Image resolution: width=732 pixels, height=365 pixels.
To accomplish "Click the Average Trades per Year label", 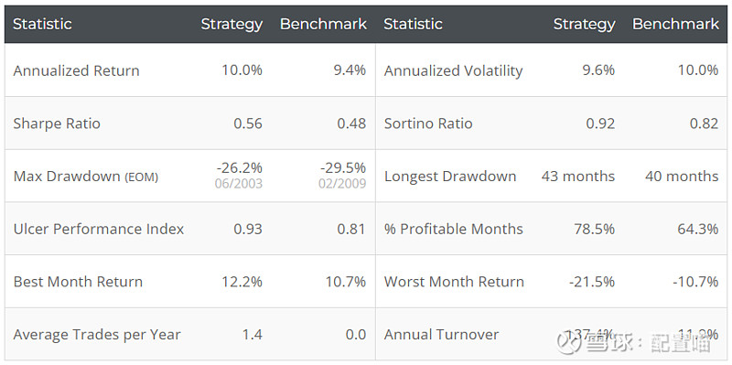I will click(97, 335).
